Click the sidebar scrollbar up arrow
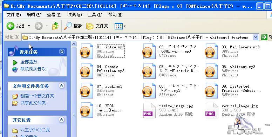 pos(74,44)
